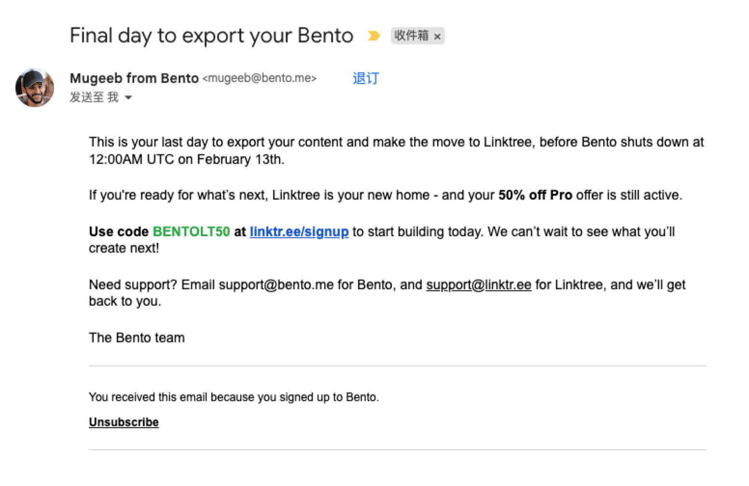Image resolution: width=749 pixels, height=486 pixels.
Task: Click the bold Unsubscribe link in footer
Action: pos(124,422)
